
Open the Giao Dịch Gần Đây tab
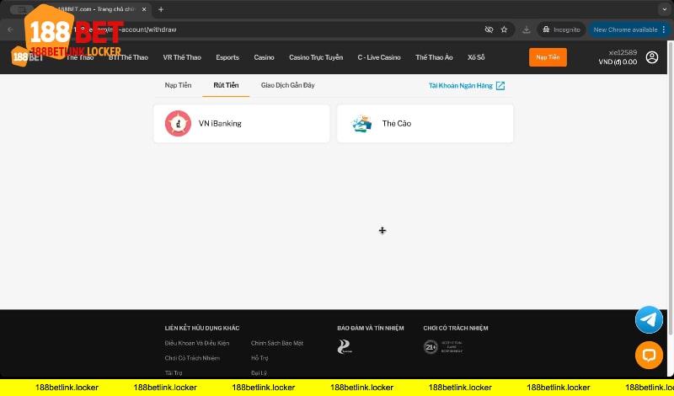point(288,85)
